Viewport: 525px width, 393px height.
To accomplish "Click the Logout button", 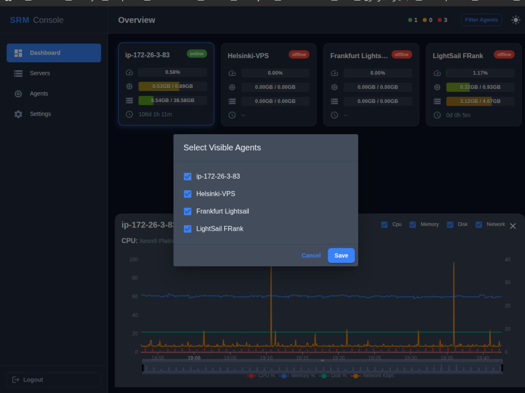I will pos(54,379).
